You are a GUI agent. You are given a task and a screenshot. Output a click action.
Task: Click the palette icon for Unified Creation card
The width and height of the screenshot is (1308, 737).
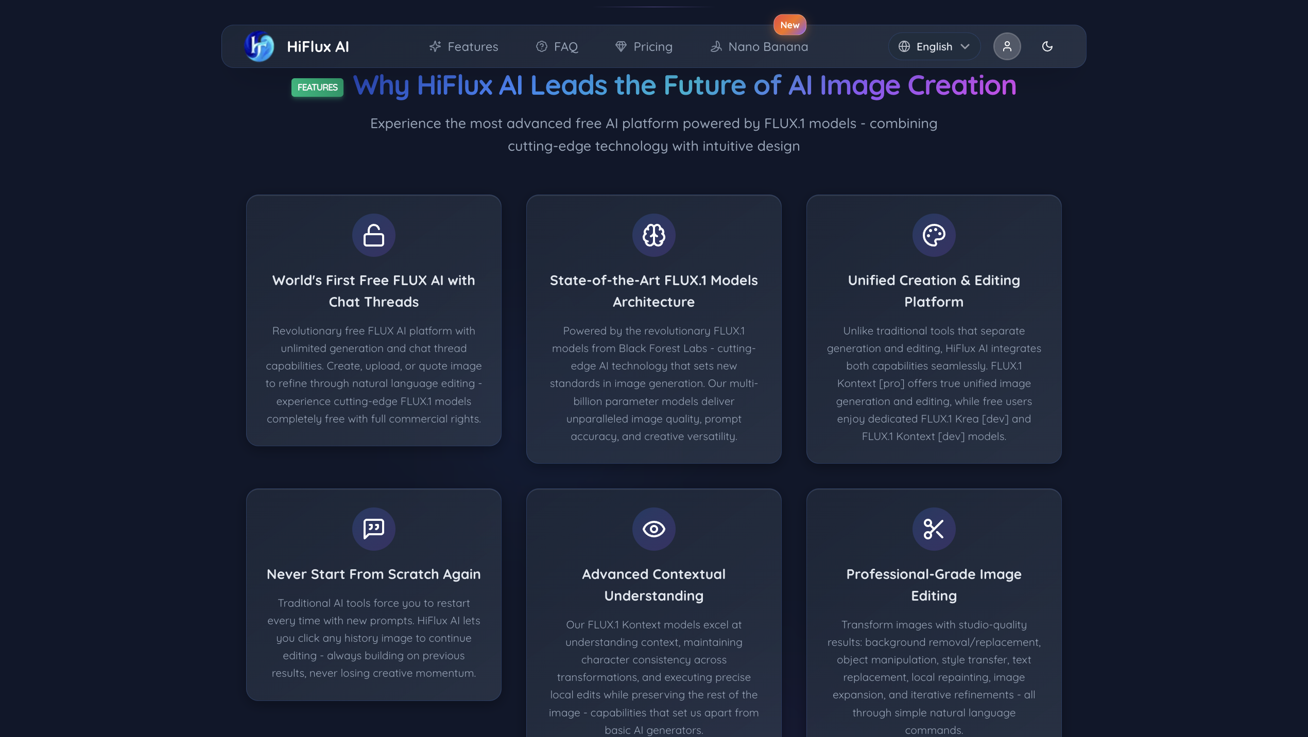pyautogui.click(x=934, y=235)
